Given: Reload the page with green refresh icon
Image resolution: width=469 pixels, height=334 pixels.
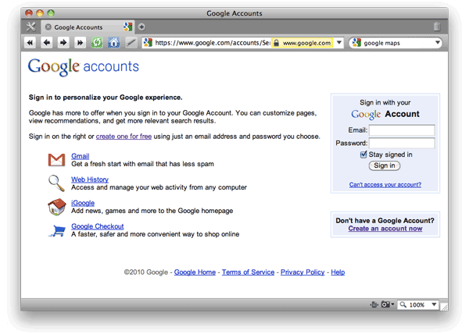Looking at the screenshot, I should click(97, 43).
